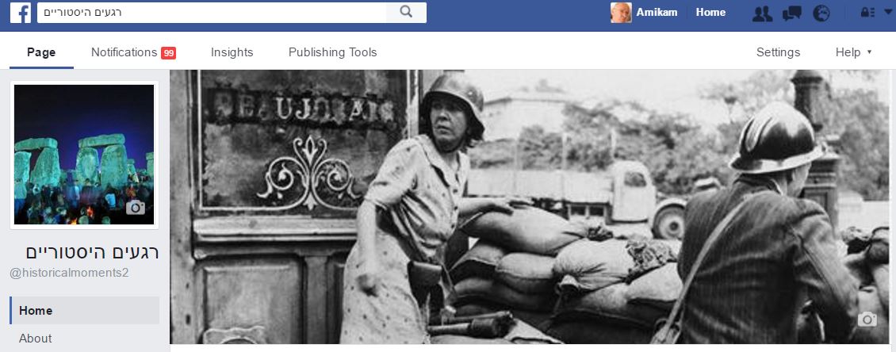
Task: Open the messages chat icon
Action: 791,13
